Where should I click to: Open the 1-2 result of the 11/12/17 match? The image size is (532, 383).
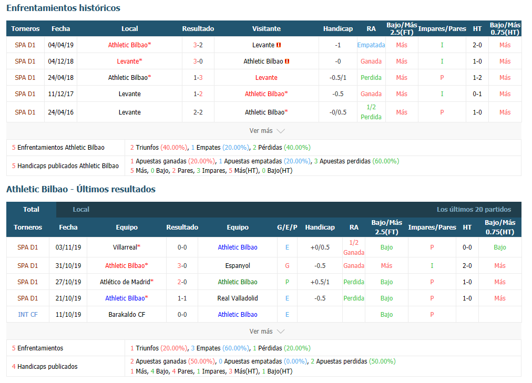(x=198, y=94)
